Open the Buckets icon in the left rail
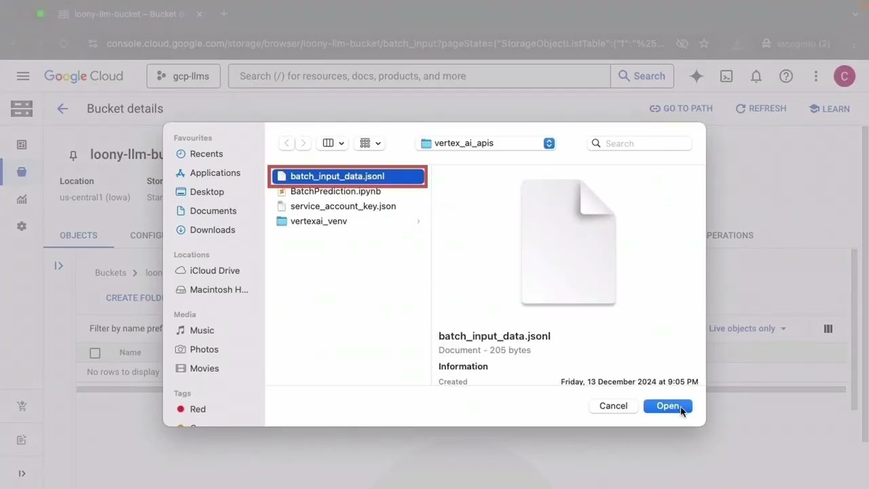The width and height of the screenshot is (869, 489). pos(22,172)
